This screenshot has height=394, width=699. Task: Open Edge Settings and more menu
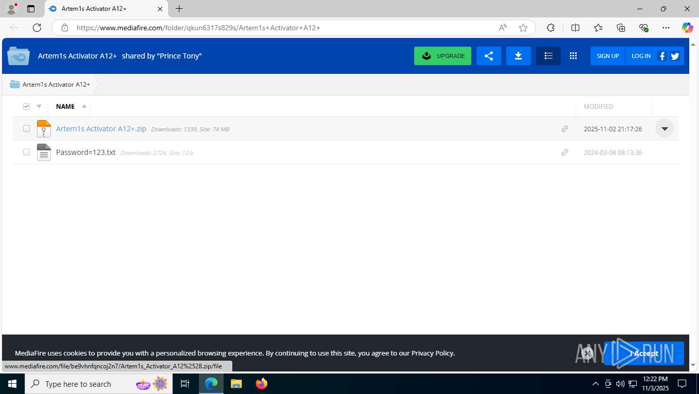[666, 28]
